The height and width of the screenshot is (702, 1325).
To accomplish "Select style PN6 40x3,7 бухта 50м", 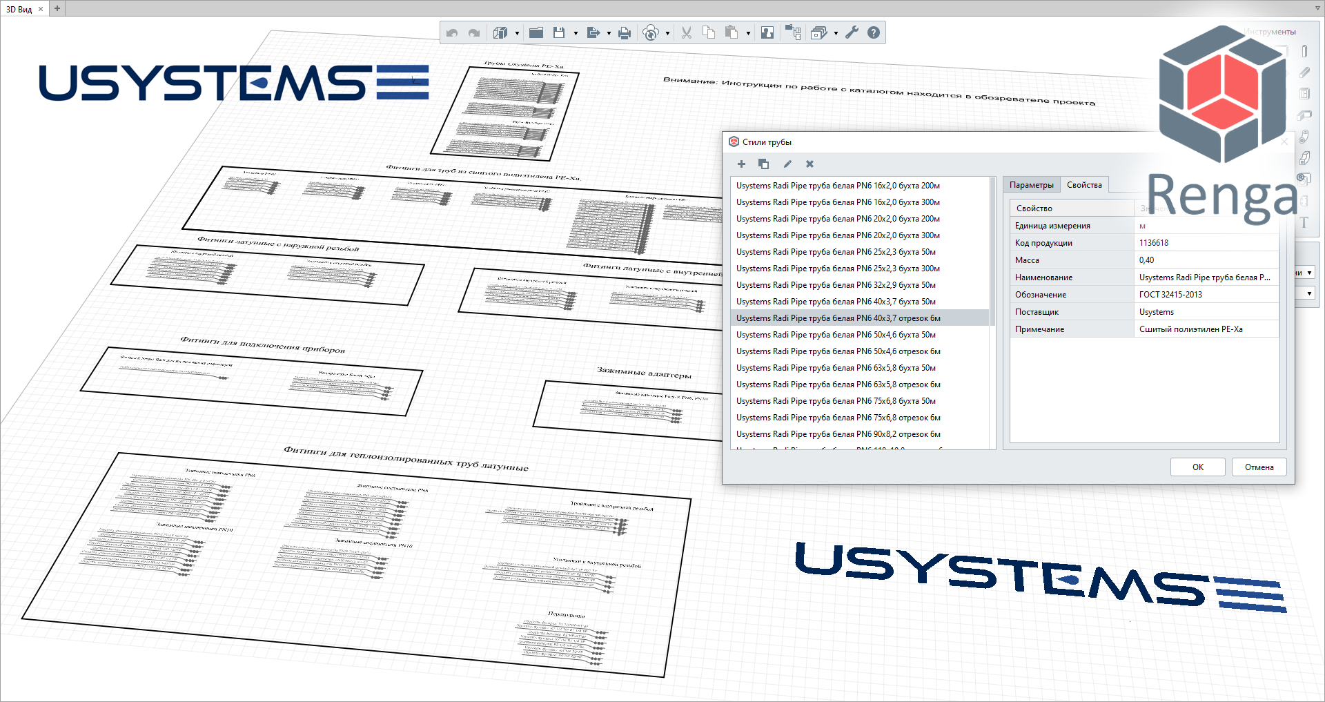I will point(860,302).
